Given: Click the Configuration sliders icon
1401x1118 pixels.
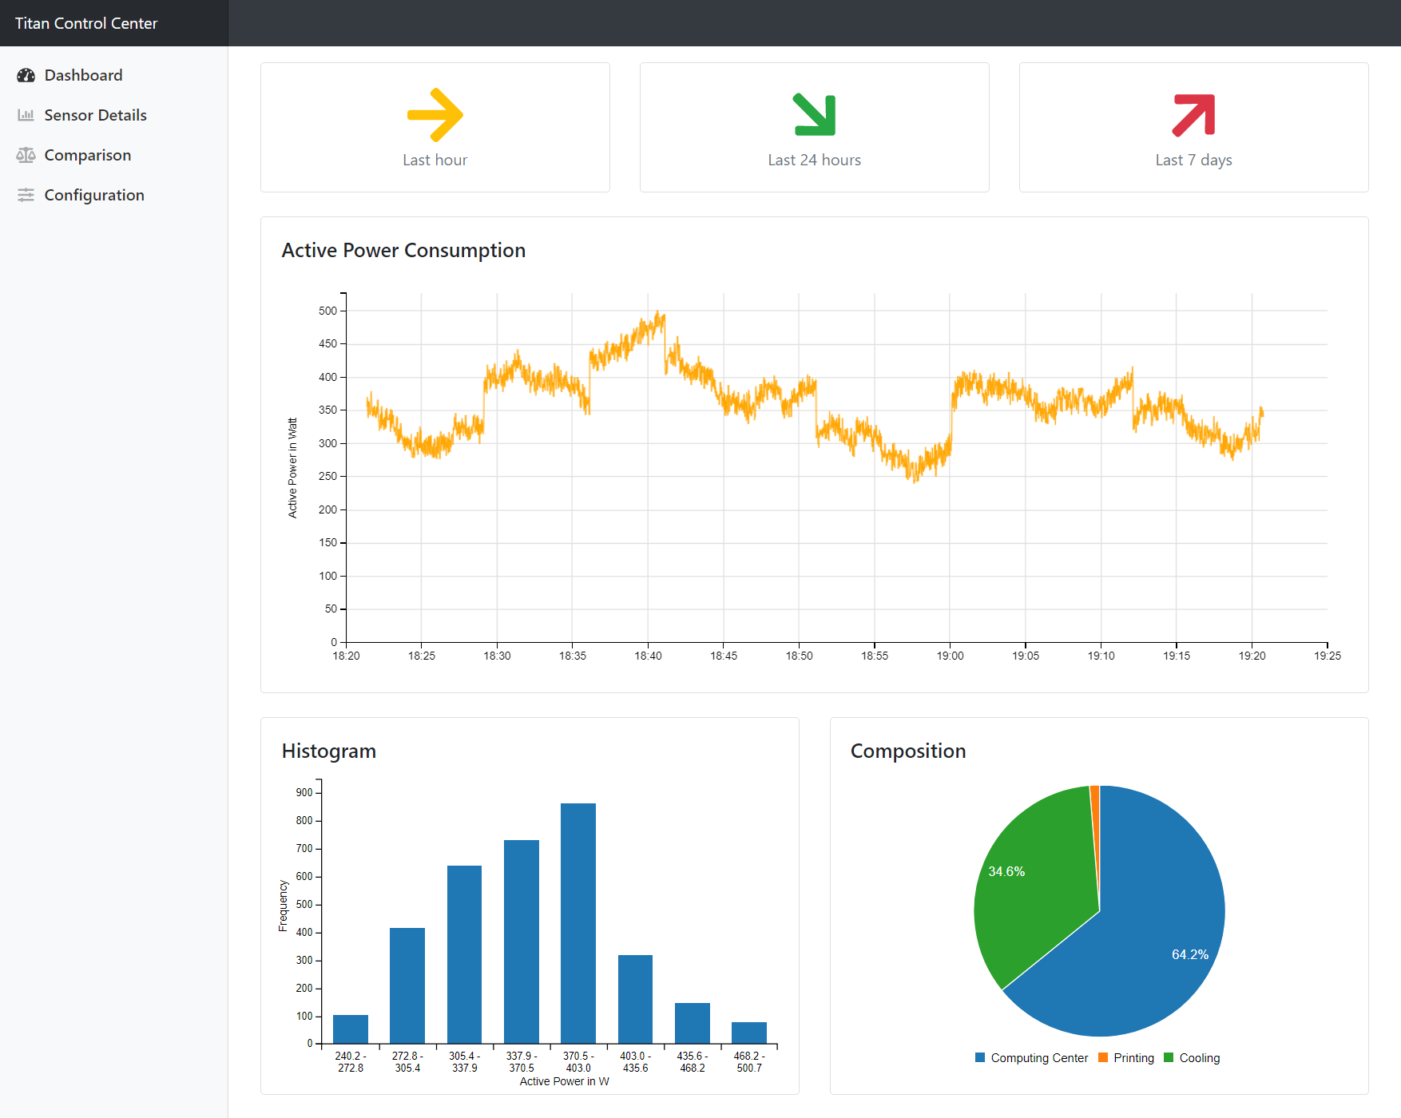Looking at the screenshot, I should click(26, 195).
